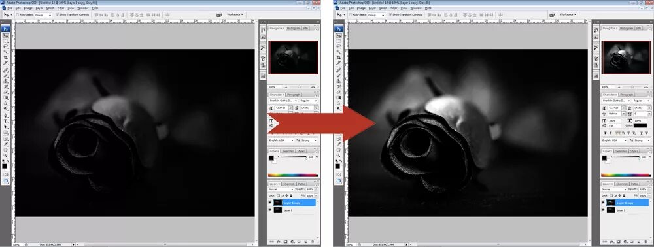Toggle Show Transform Controls in left window
Viewport: 654px width, 247px height.
tap(58, 14)
